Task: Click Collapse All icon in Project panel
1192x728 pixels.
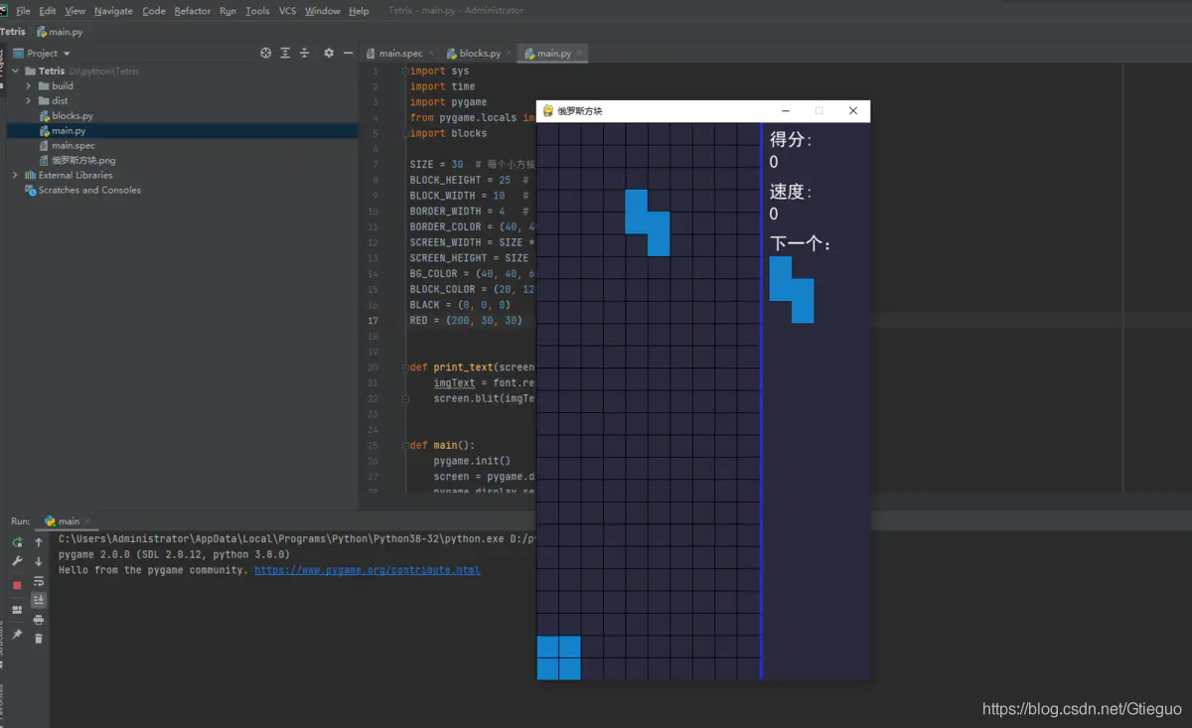Action: pyautogui.click(x=304, y=53)
